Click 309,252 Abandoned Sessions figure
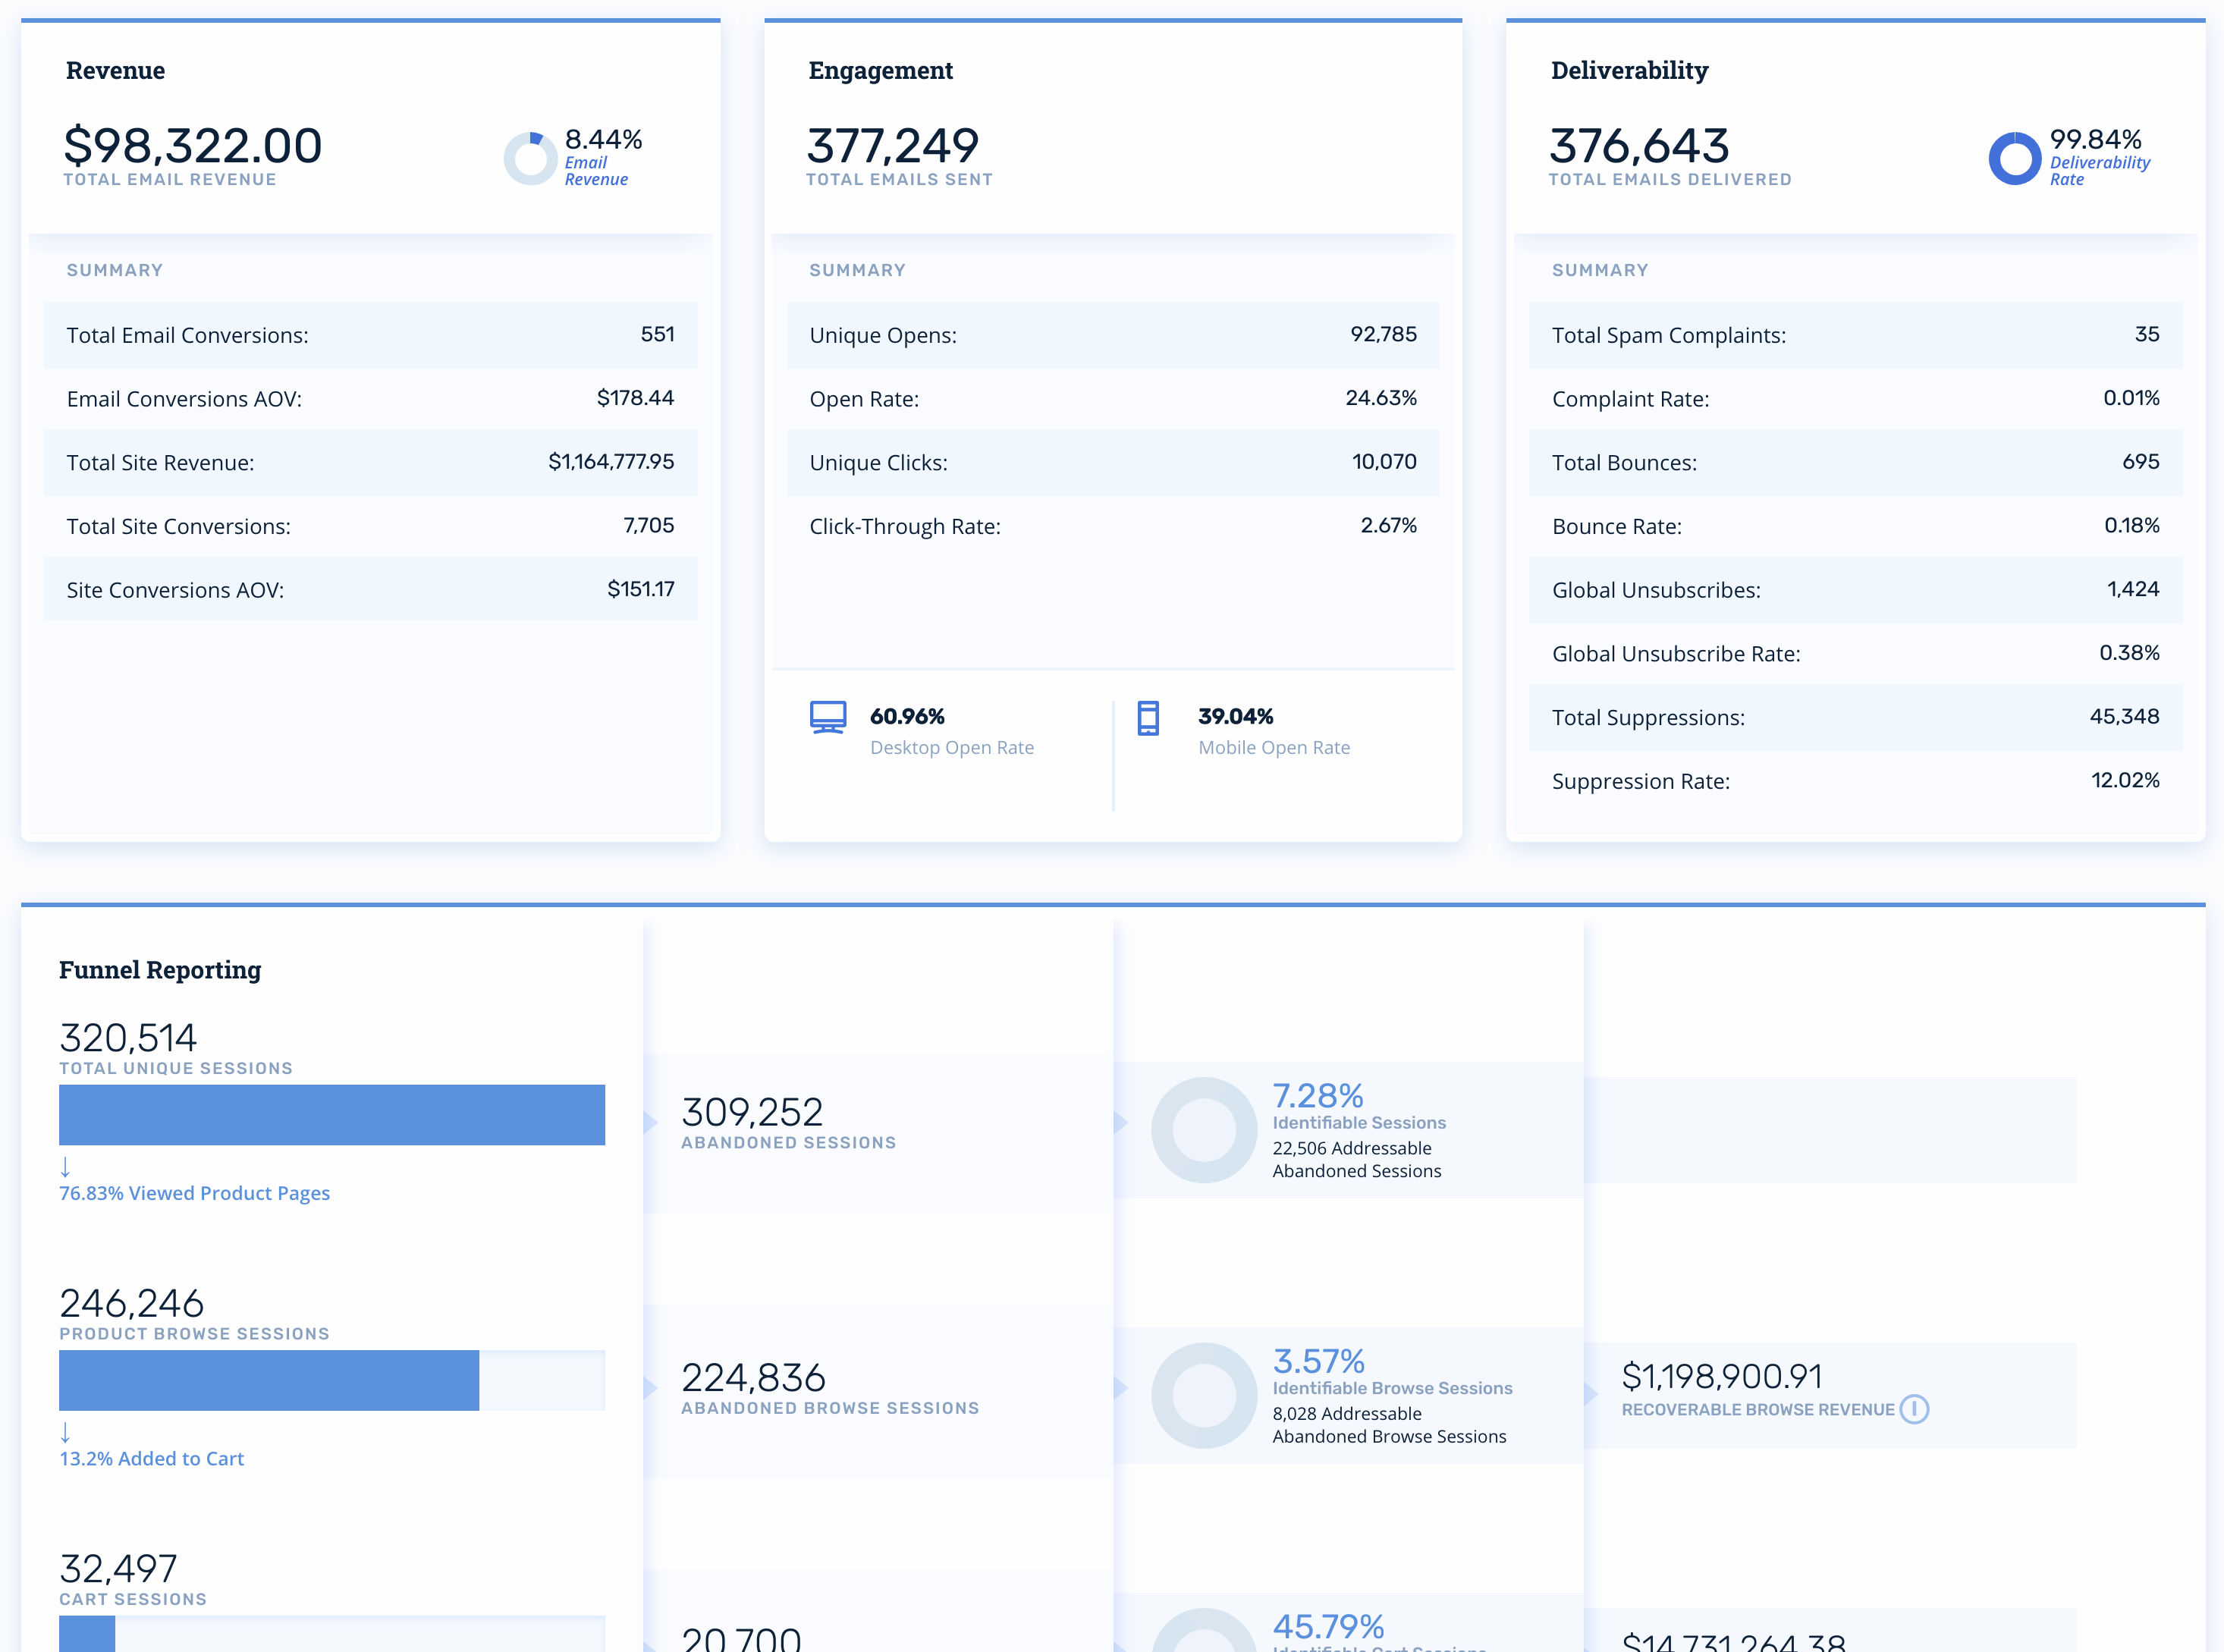Screen dimensions: 2224x1652 click(752, 1113)
